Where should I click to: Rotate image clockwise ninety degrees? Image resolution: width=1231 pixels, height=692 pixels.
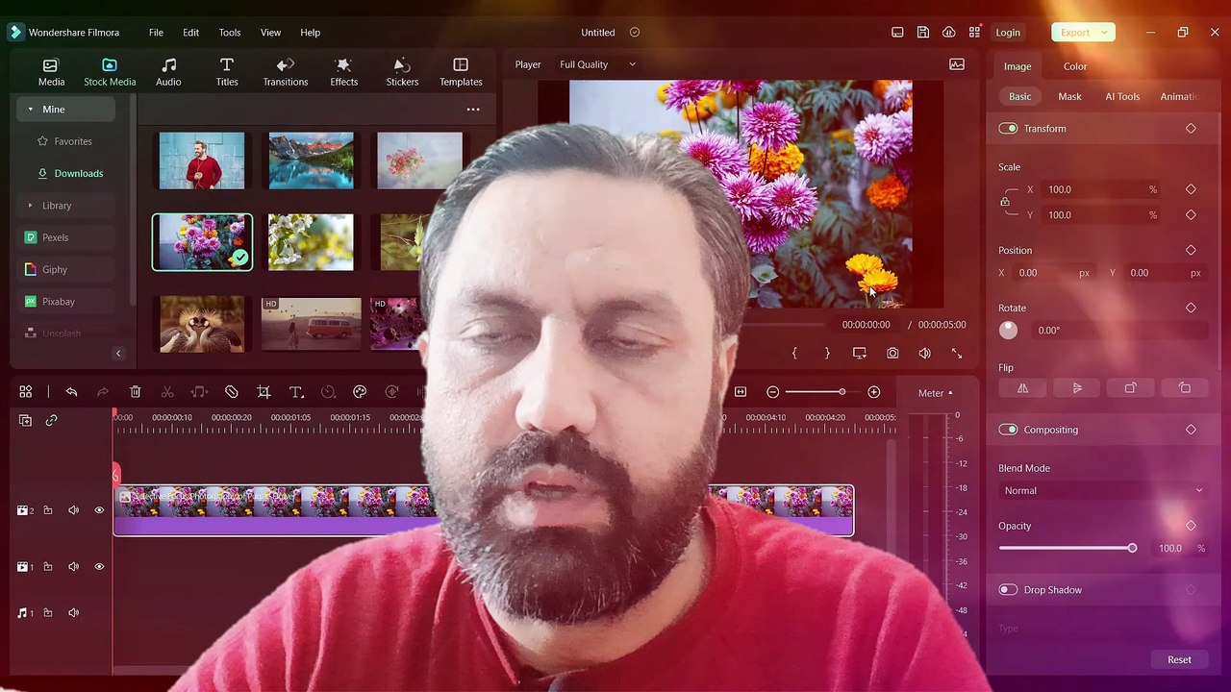[1130, 388]
